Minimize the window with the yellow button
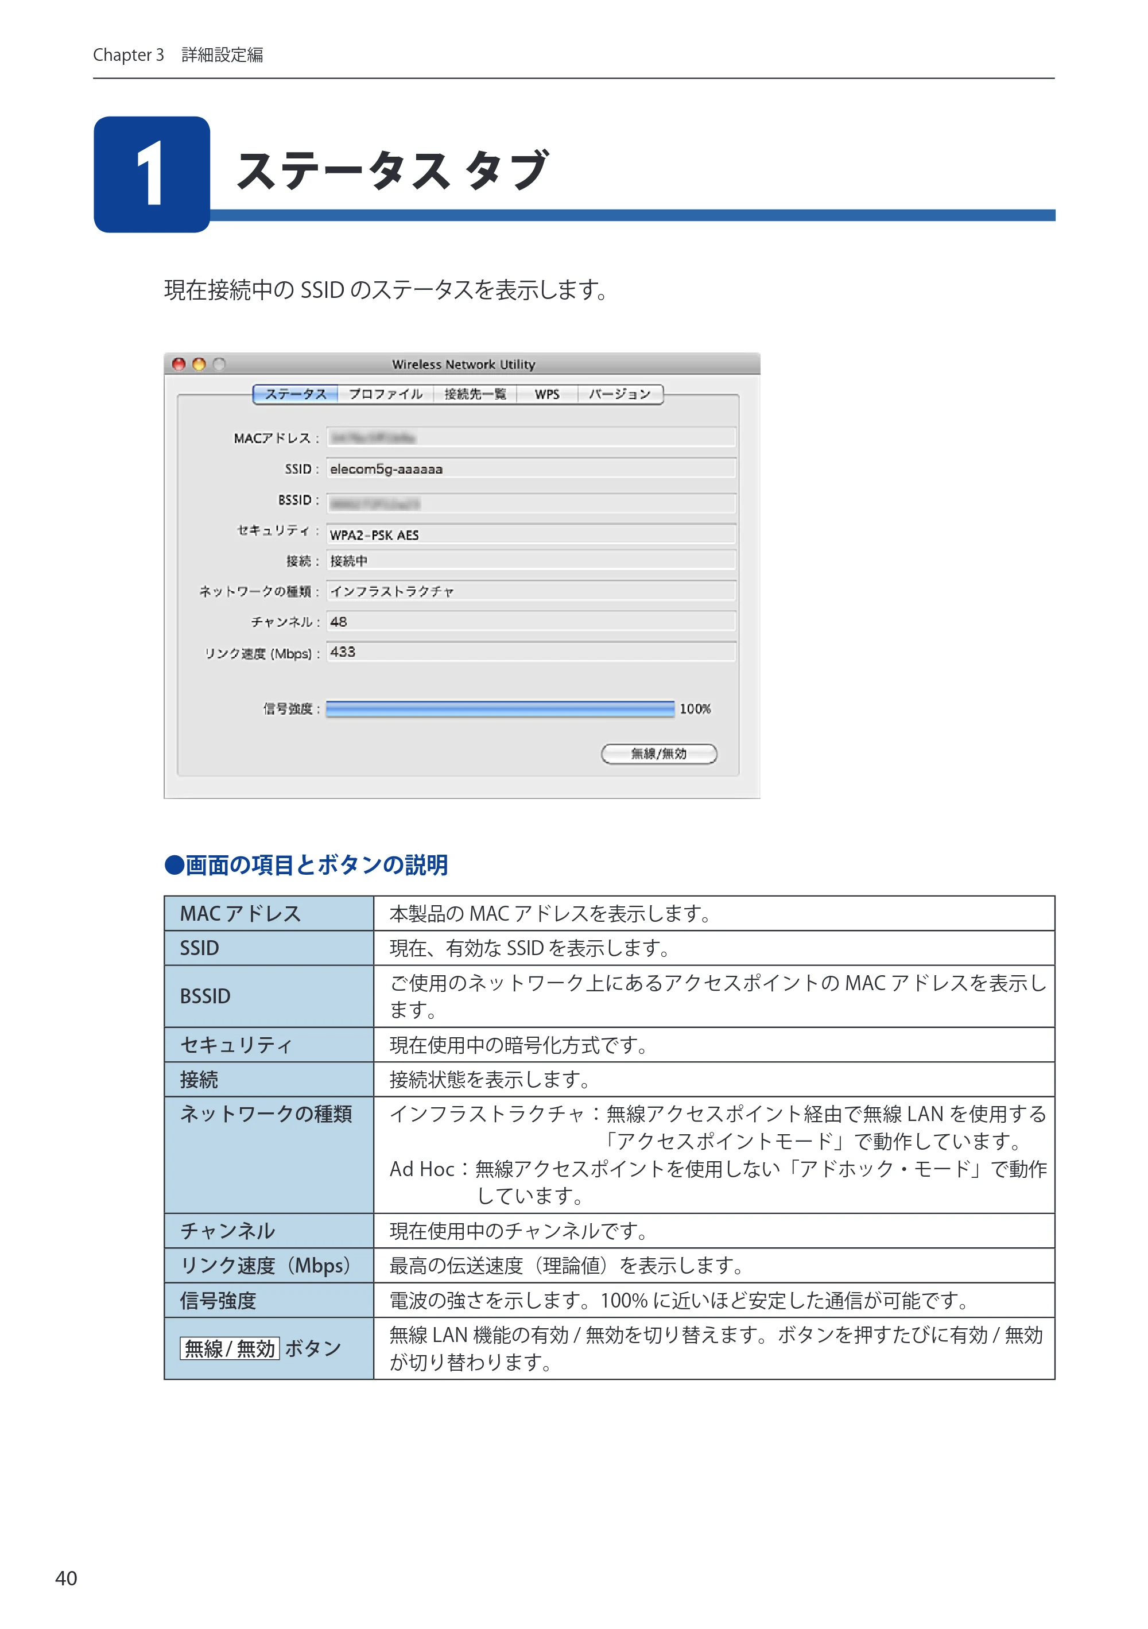 coord(199,364)
